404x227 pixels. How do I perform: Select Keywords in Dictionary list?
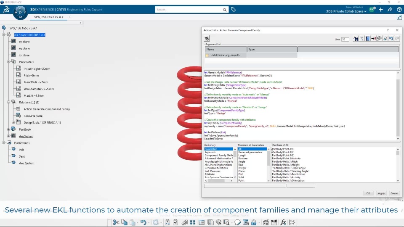210,152
